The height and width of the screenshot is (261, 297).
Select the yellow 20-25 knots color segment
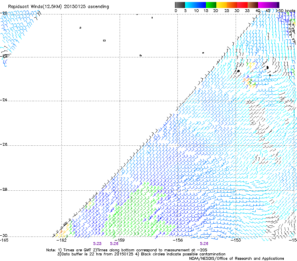click(222, 5)
